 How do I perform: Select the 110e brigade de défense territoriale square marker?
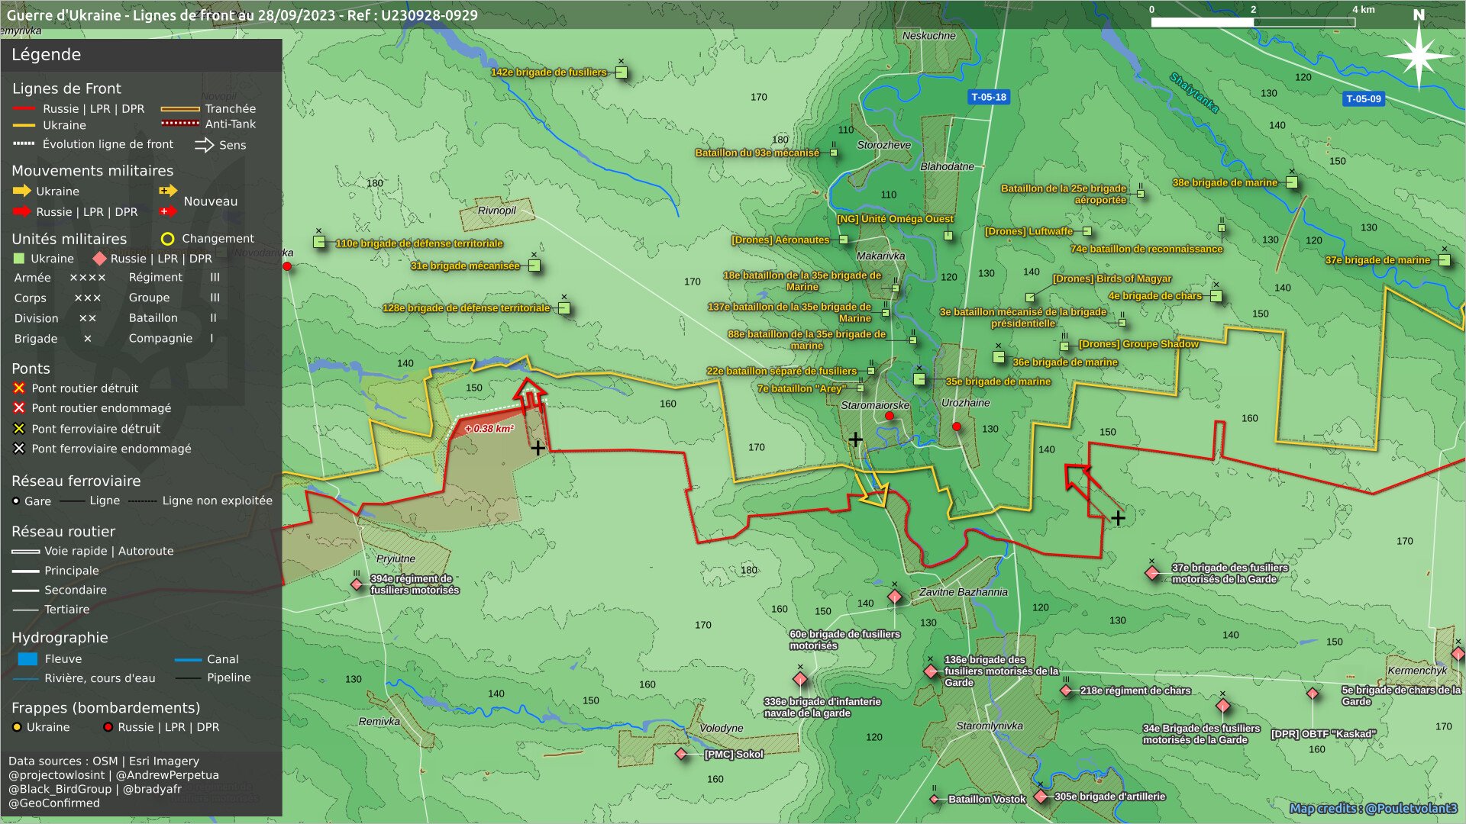[319, 242]
